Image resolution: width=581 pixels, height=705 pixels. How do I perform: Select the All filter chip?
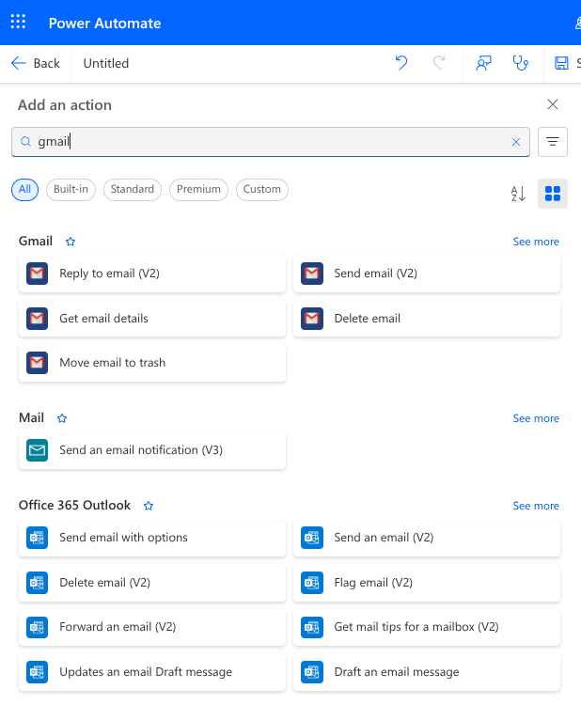[24, 189]
